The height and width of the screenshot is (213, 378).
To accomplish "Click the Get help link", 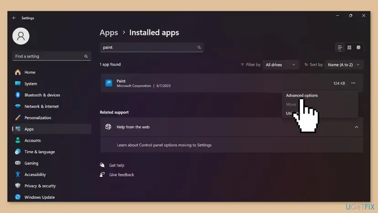I will (117, 165).
